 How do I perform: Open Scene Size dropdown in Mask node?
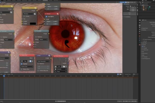(27, 67)
